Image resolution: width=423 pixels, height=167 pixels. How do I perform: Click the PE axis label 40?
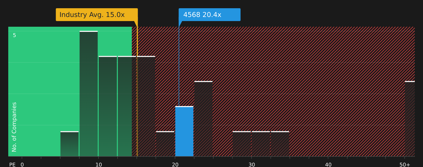click(x=328, y=164)
